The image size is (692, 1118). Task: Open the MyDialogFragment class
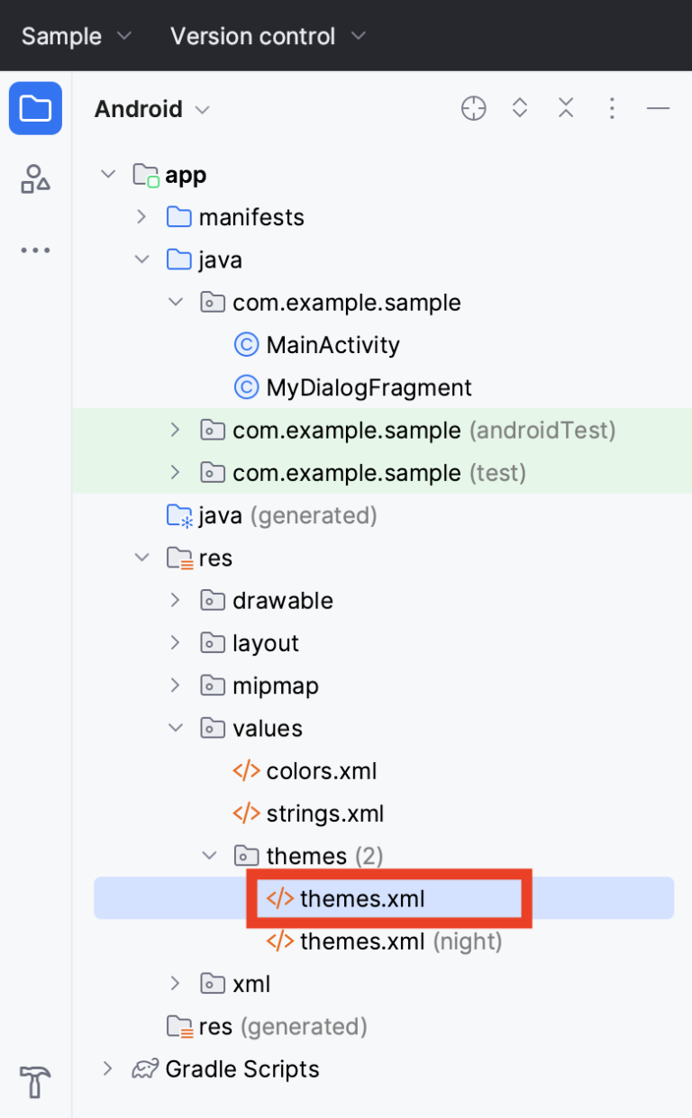click(x=368, y=387)
